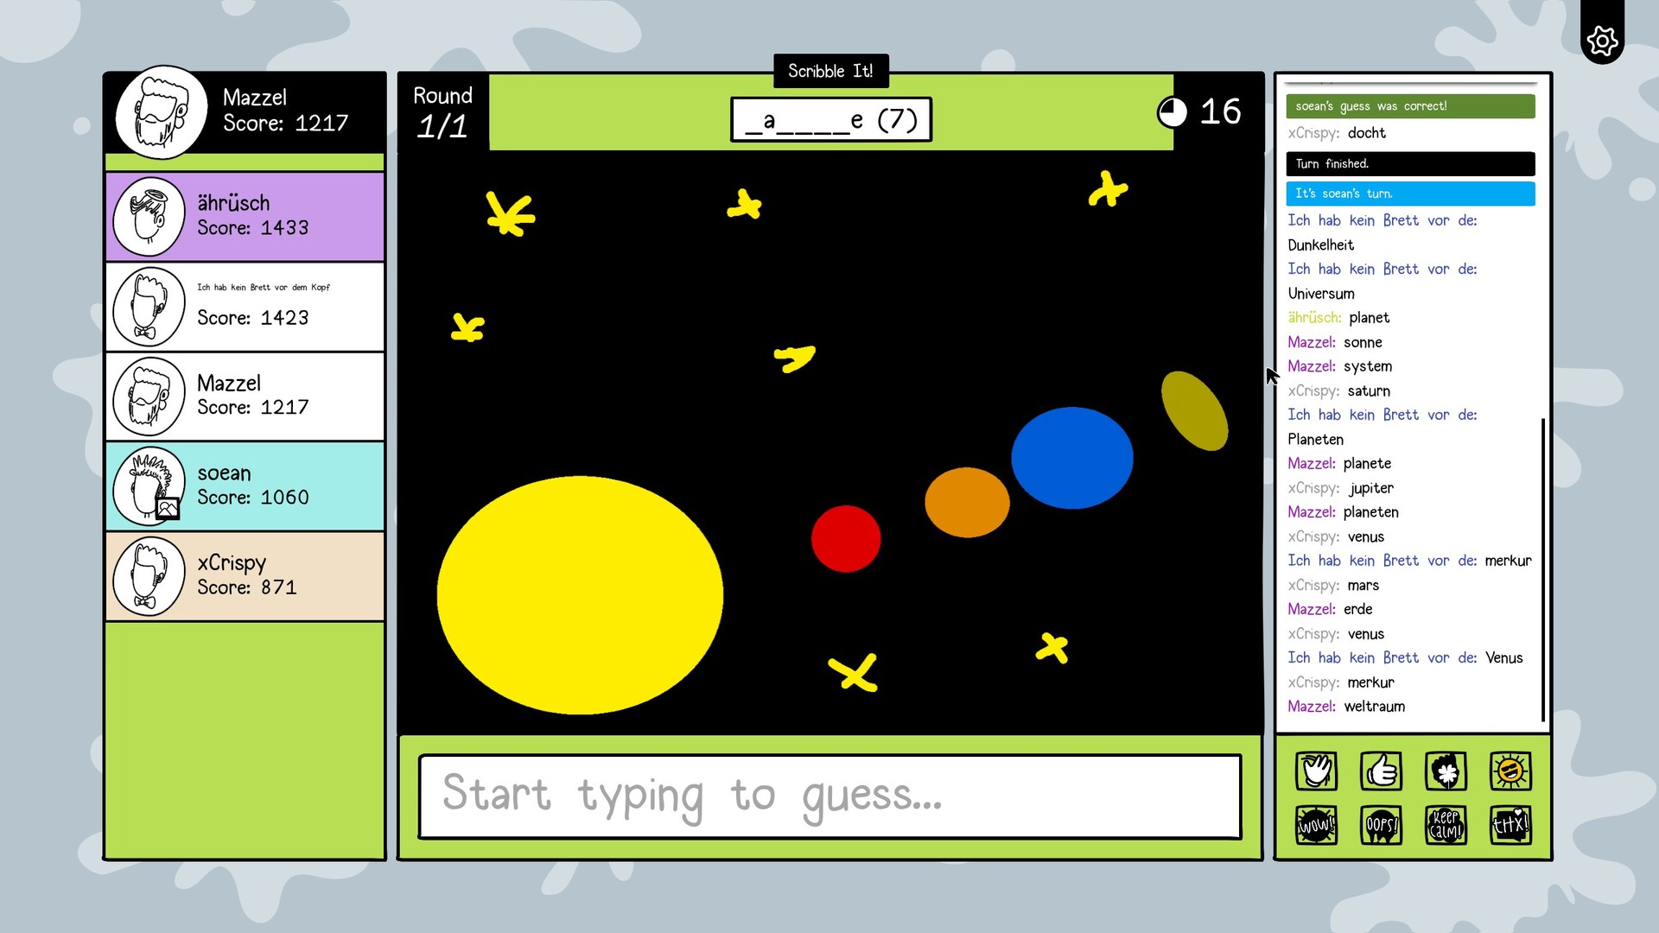Type a guess in the input field
The width and height of the screenshot is (1659, 933).
pos(829,794)
